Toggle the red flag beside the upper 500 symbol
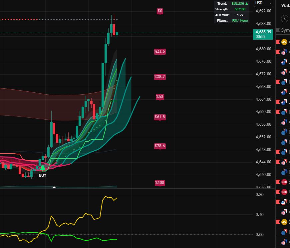This screenshot has height=248, width=290. click(x=278, y=182)
